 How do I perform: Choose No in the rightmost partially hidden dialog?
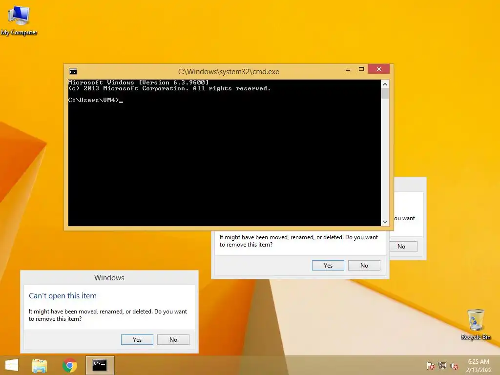pos(403,246)
